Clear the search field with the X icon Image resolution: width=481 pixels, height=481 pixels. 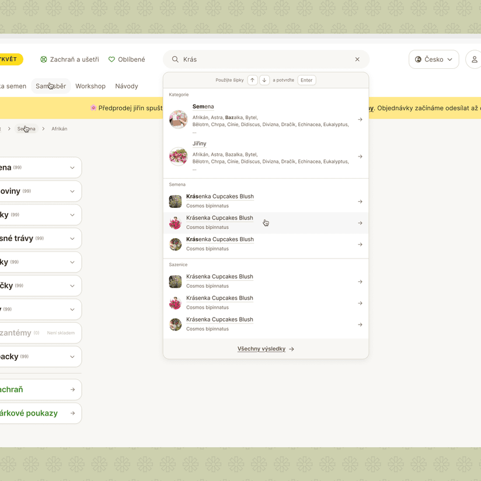(357, 59)
